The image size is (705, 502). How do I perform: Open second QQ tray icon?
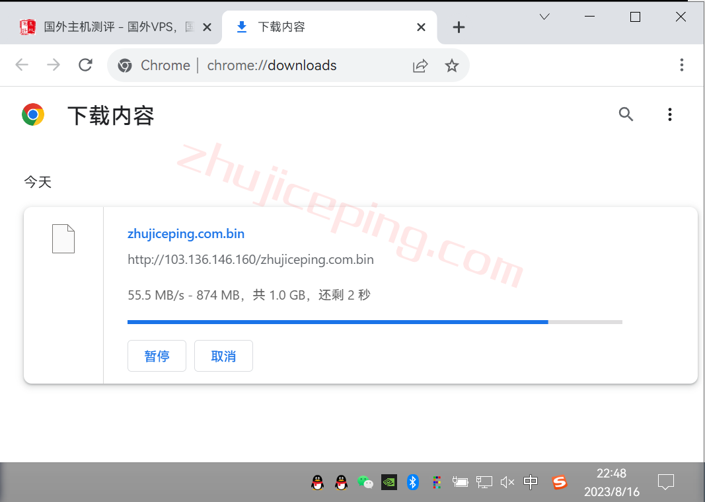pyautogui.click(x=341, y=483)
